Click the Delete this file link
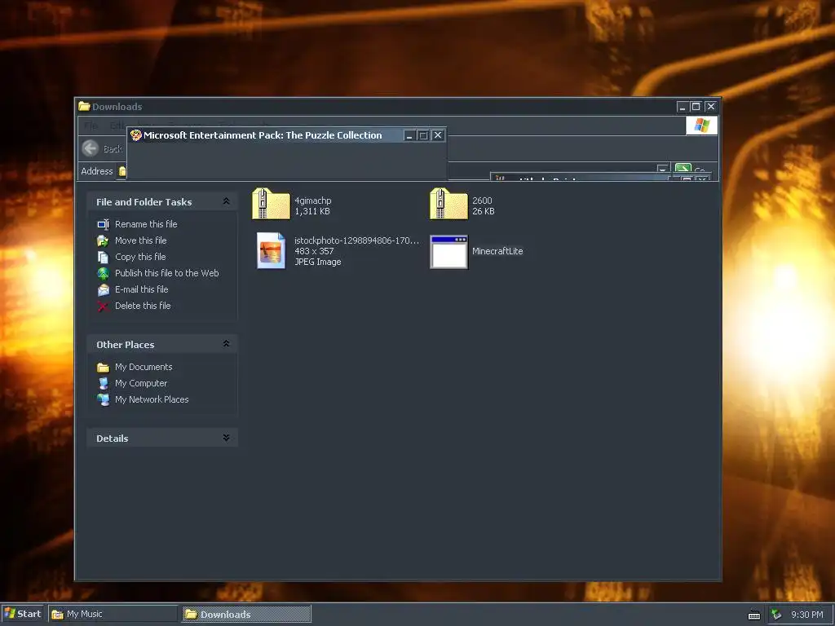 coord(143,306)
